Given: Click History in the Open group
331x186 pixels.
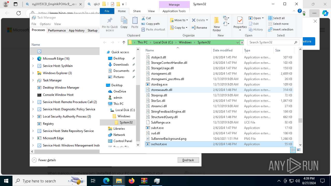Looking at the screenshot, I should point(256,29).
